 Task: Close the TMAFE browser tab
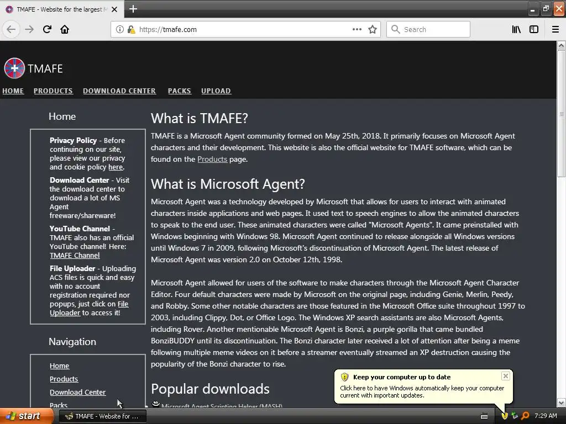point(114,9)
